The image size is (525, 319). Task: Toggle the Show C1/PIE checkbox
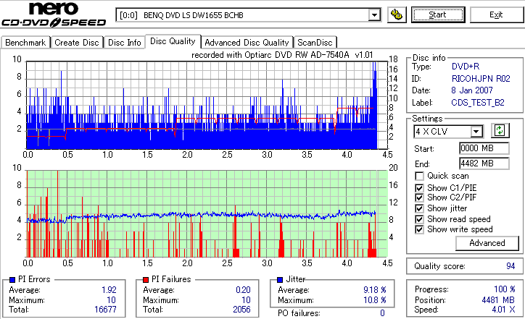click(419, 188)
